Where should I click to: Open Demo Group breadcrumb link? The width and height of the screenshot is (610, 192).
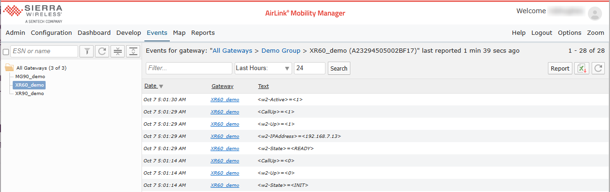(281, 51)
